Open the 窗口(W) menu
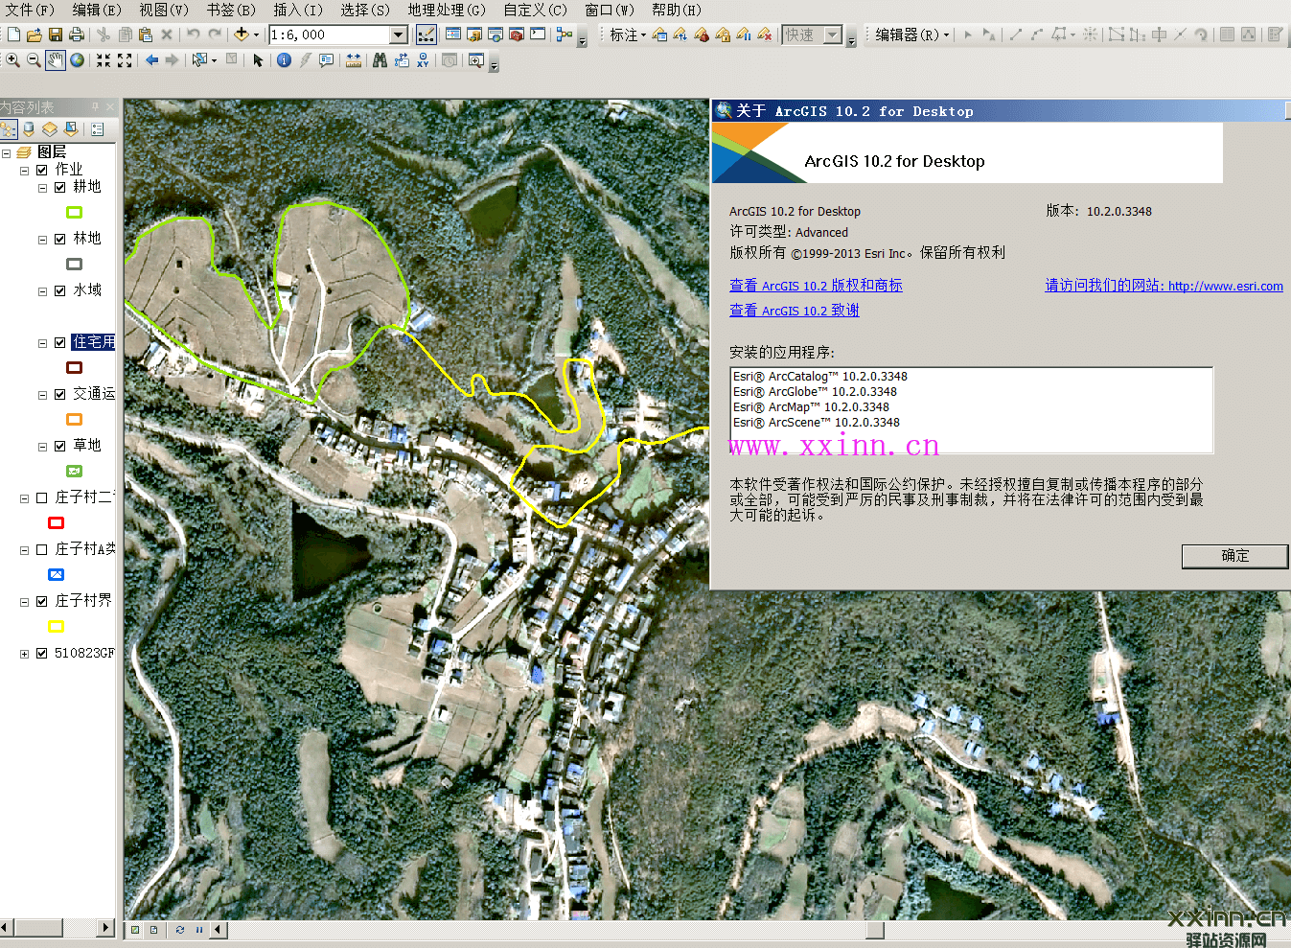The height and width of the screenshot is (948, 1291). pyautogui.click(x=610, y=10)
